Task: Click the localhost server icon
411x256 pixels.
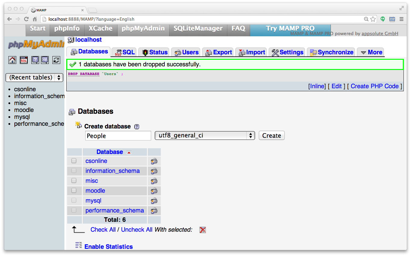Action: [71, 40]
